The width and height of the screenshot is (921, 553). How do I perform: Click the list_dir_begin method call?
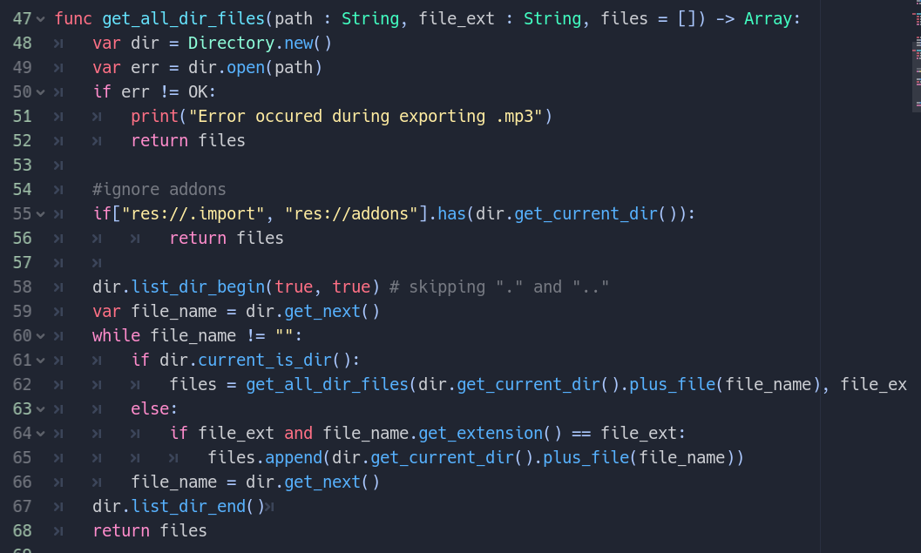198,287
